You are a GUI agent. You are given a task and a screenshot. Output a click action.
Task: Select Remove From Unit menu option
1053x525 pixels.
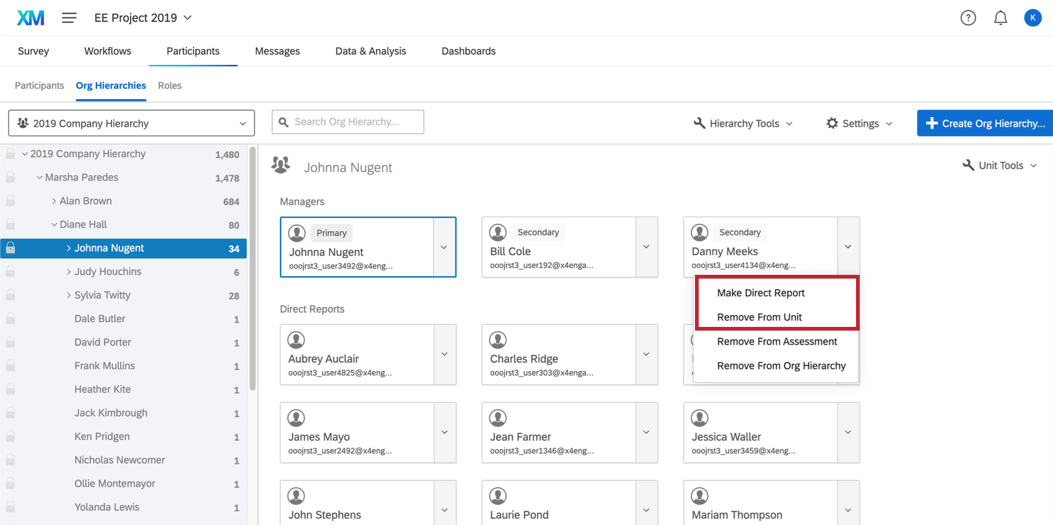(x=759, y=317)
